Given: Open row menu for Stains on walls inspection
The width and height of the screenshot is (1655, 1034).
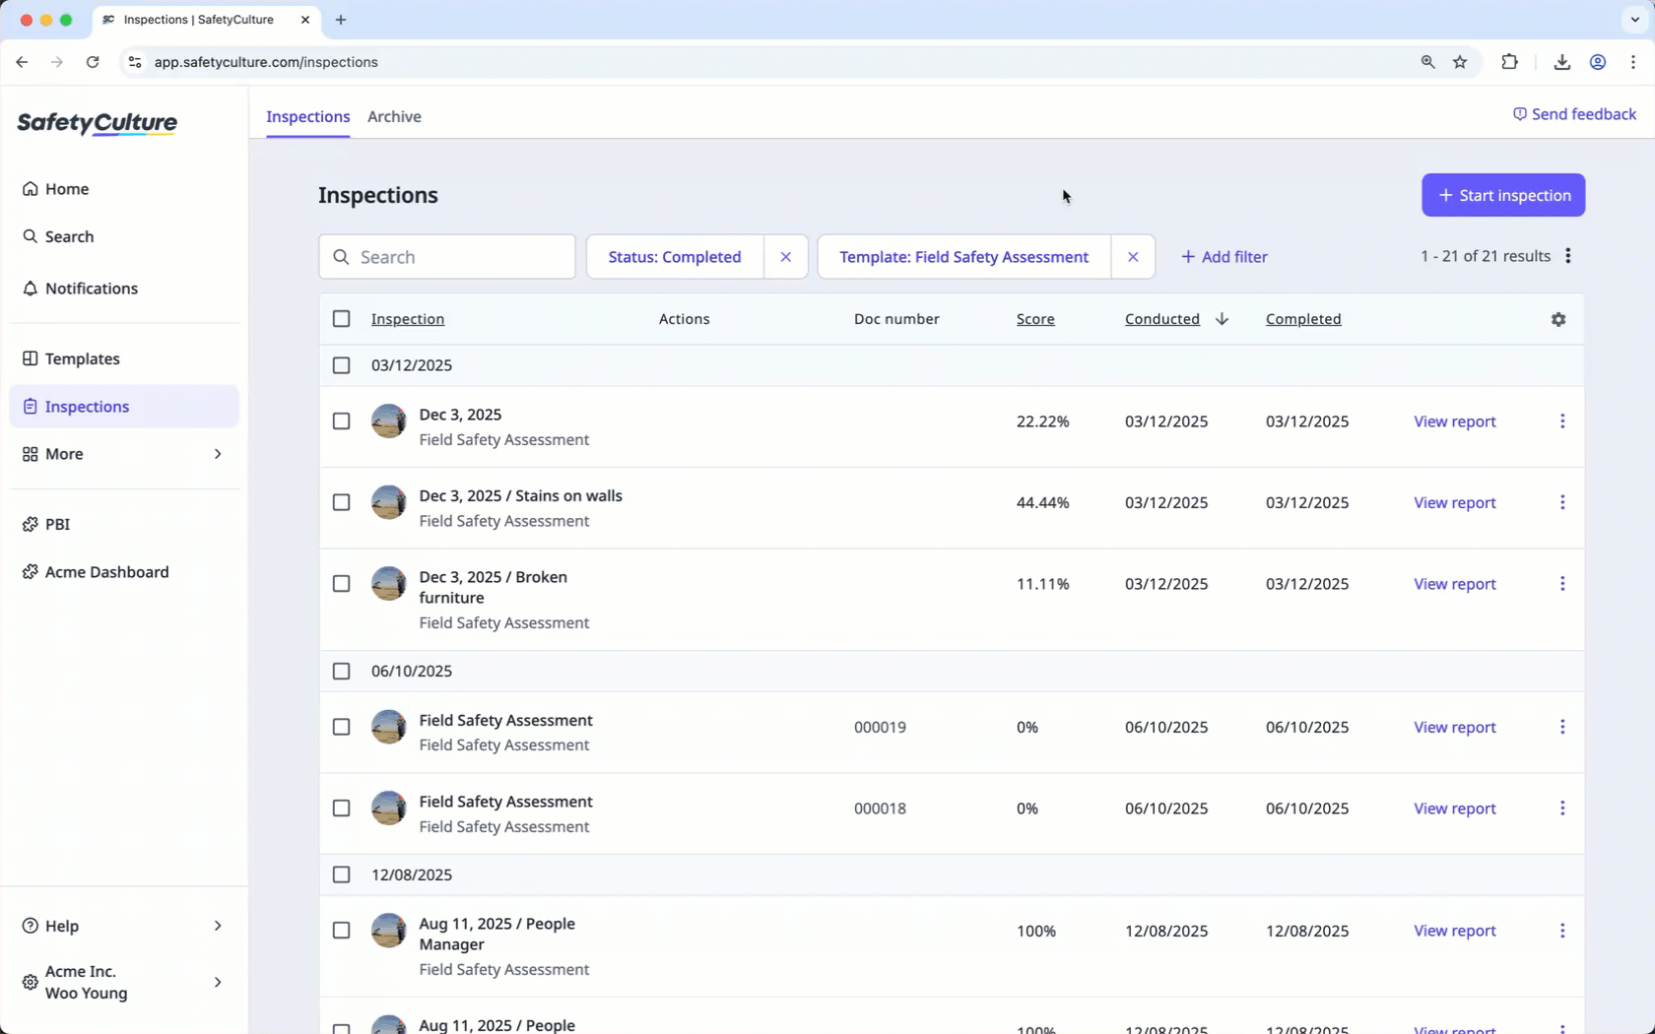Looking at the screenshot, I should pos(1562,502).
